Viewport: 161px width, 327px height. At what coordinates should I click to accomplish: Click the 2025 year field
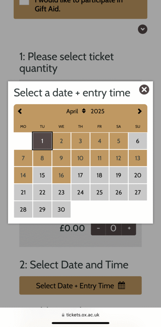[x=97, y=111]
